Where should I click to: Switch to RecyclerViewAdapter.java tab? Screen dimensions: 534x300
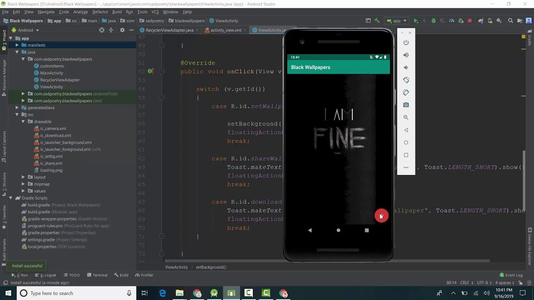[x=169, y=30]
